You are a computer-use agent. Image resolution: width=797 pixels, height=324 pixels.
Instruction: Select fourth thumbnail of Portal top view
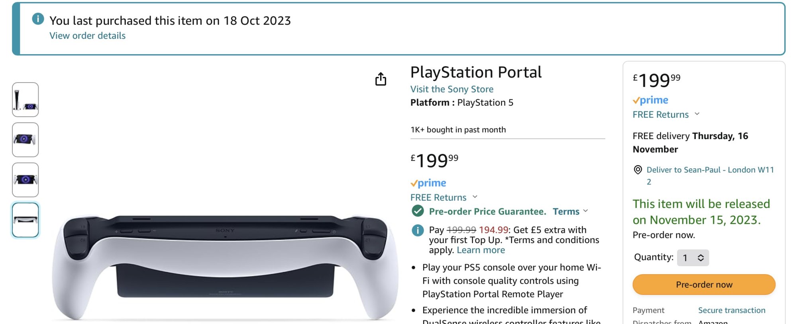26,220
